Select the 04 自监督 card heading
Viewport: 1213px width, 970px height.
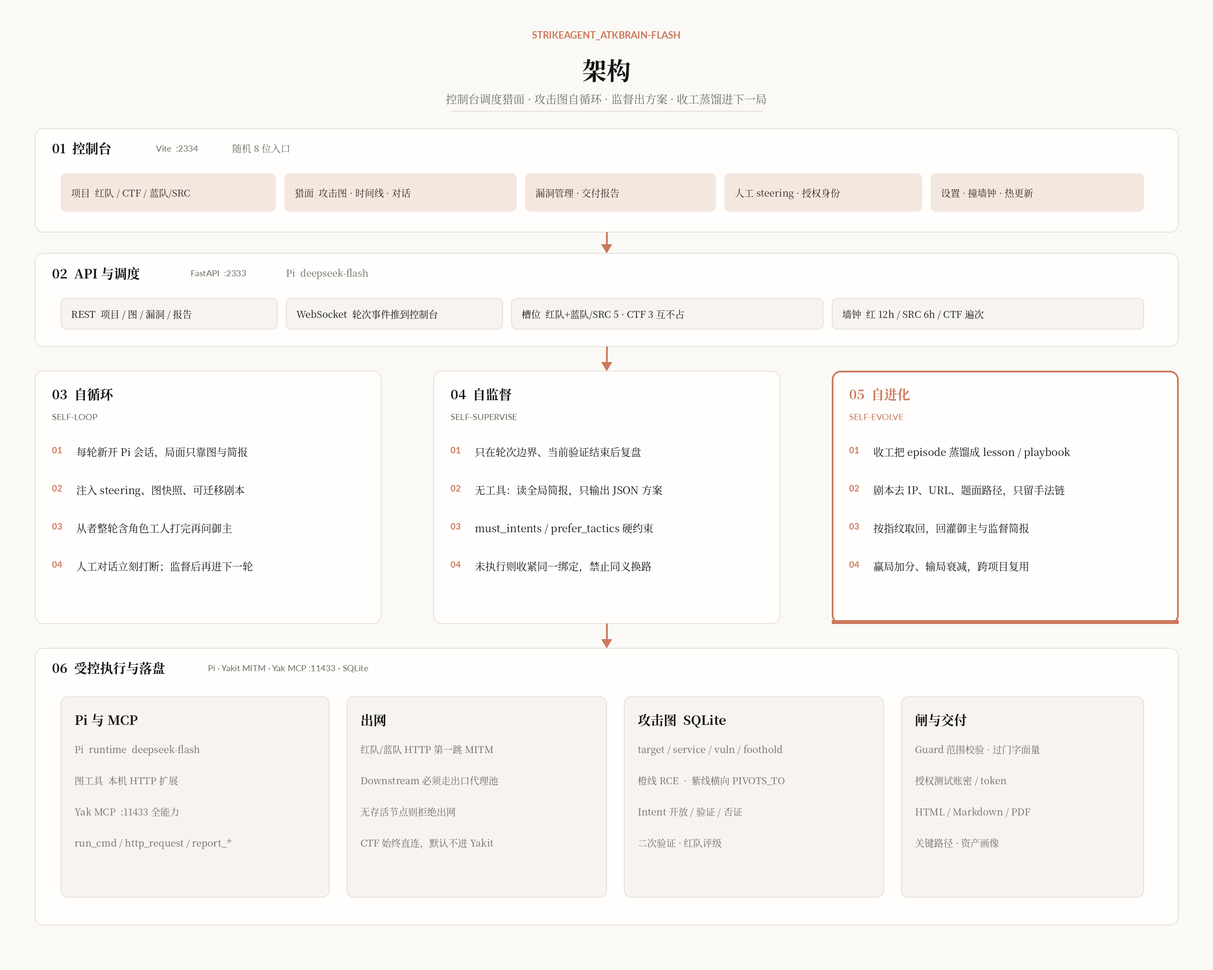click(480, 395)
